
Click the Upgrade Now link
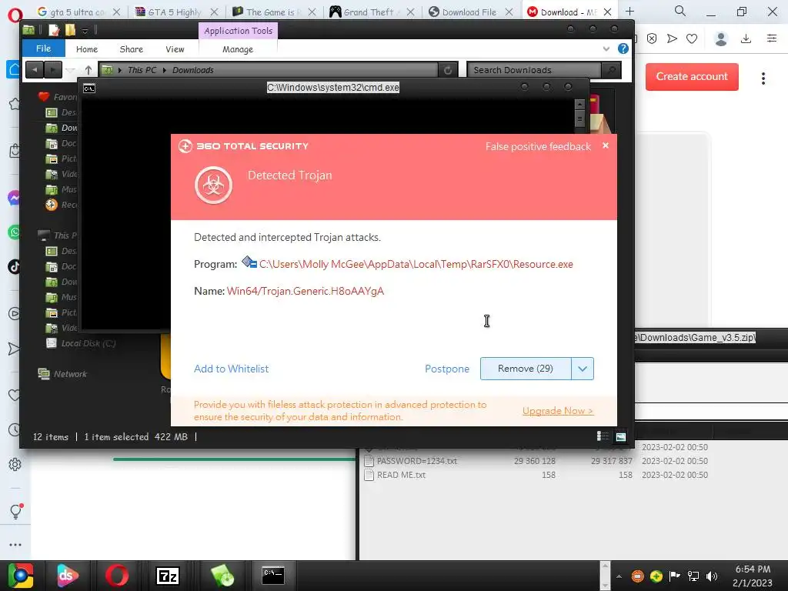(x=558, y=411)
